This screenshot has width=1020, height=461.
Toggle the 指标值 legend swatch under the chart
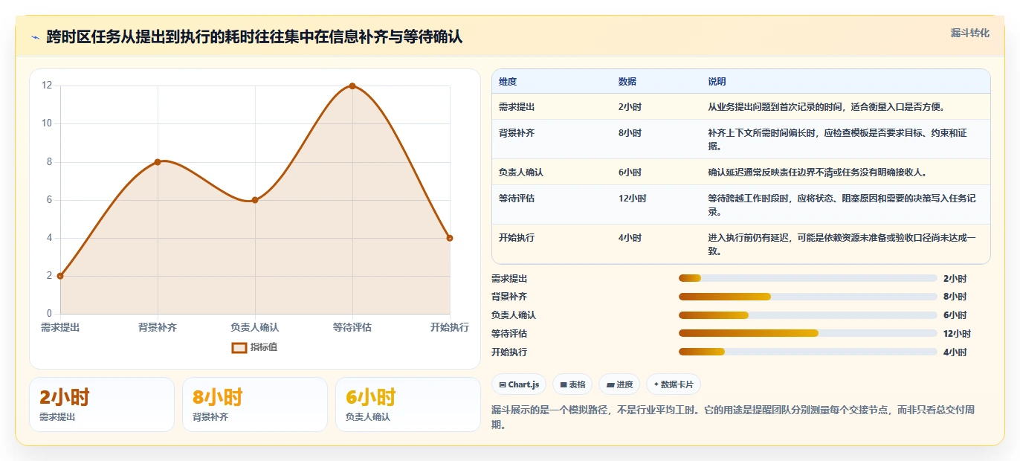tap(239, 347)
